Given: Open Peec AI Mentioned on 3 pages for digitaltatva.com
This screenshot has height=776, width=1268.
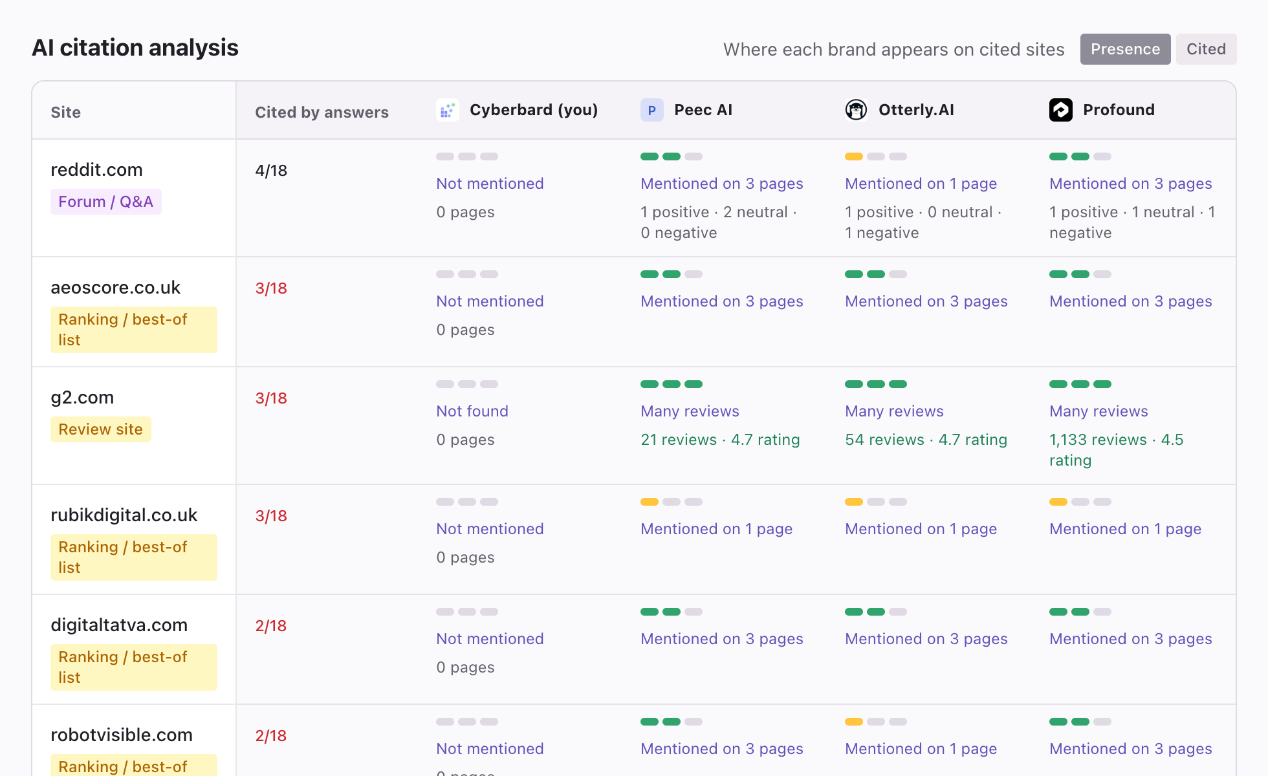Looking at the screenshot, I should click(x=722, y=639).
